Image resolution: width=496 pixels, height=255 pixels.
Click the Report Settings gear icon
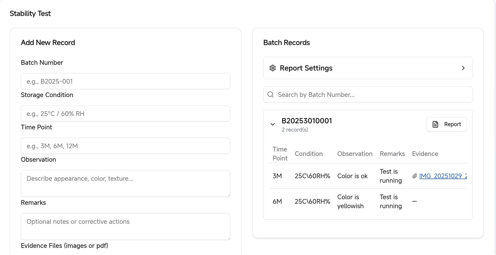[273, 68]
